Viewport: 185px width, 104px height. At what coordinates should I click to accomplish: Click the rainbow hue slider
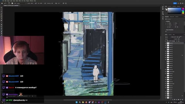183,11
